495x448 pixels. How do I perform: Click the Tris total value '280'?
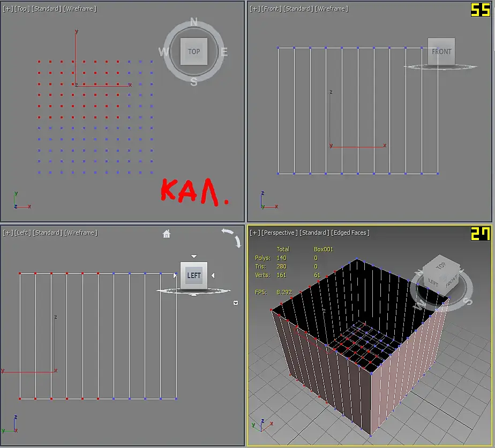(x=281, y=266)
